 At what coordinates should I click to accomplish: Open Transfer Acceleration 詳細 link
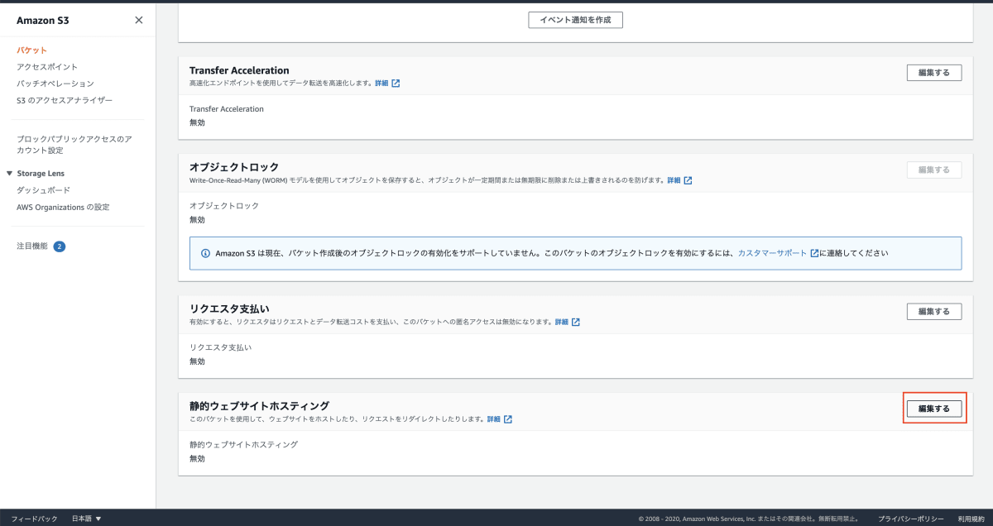[387, 84]
